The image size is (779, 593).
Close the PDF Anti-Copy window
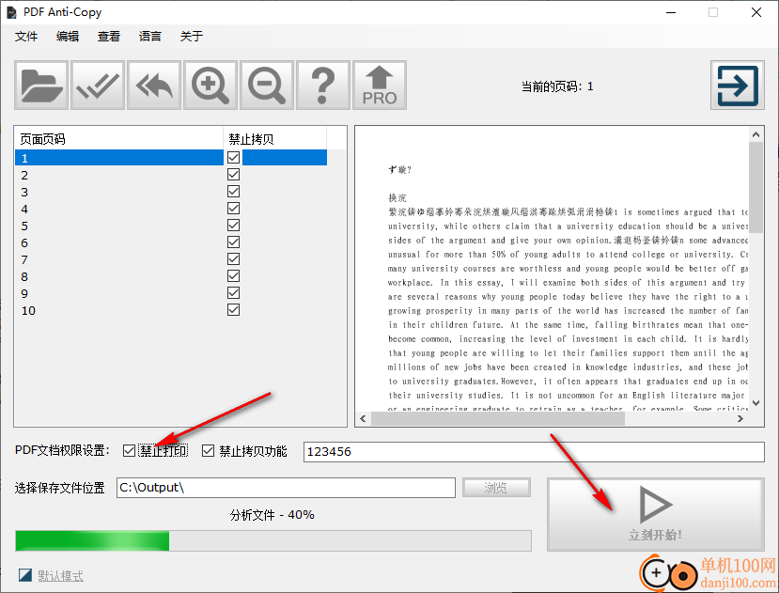[756, 12]
